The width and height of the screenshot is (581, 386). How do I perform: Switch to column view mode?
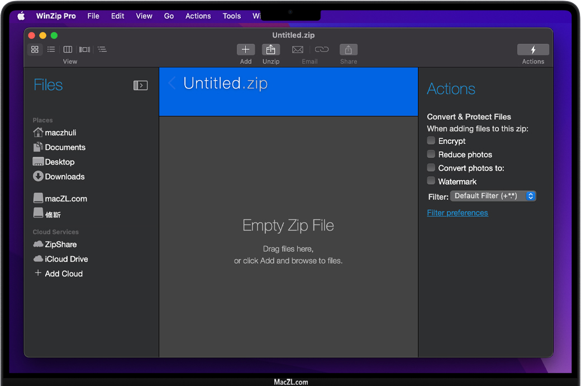pos(68,49)
